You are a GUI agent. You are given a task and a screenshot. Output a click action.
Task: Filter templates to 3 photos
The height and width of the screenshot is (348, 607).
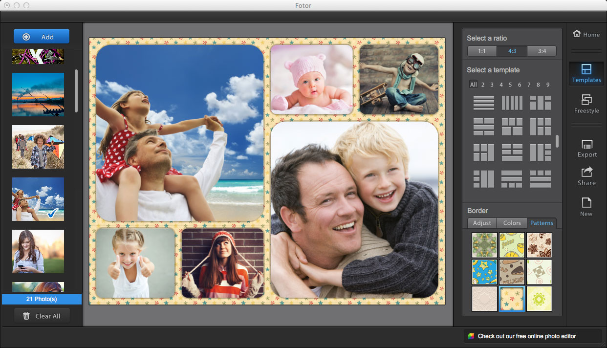click(492, 85)
